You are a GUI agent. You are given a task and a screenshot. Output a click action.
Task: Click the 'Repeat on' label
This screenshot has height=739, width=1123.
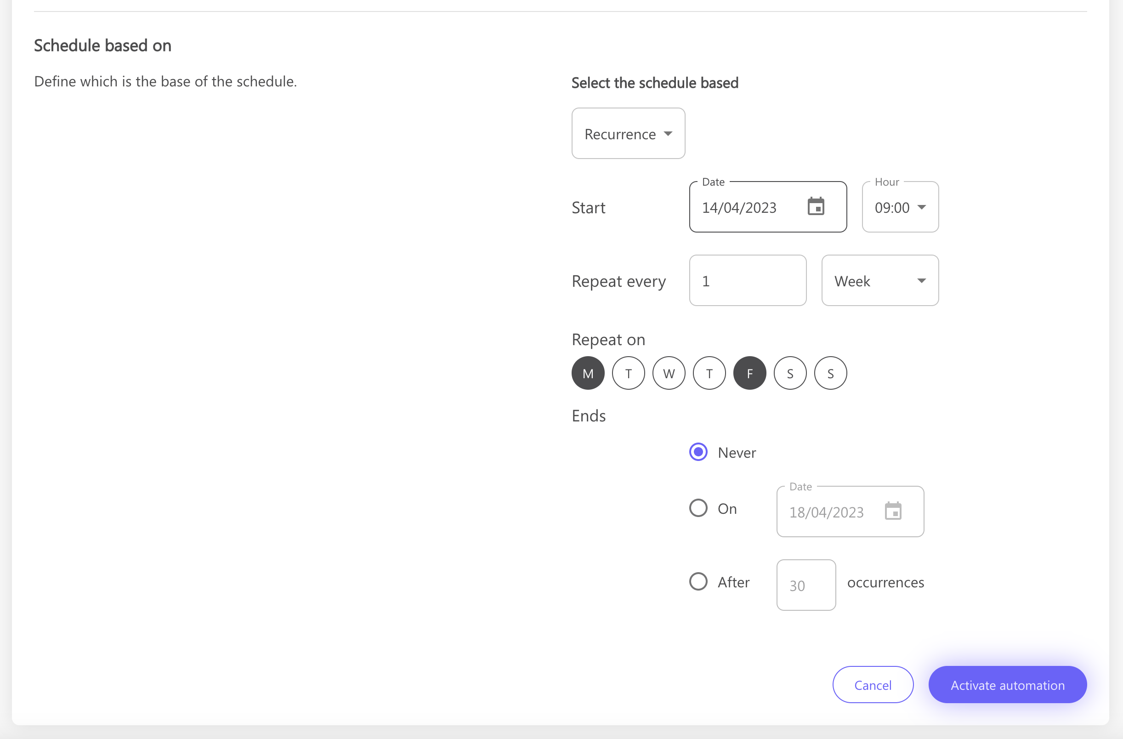[608, 339]
